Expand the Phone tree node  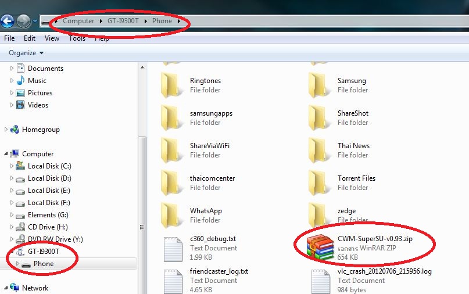17,264
